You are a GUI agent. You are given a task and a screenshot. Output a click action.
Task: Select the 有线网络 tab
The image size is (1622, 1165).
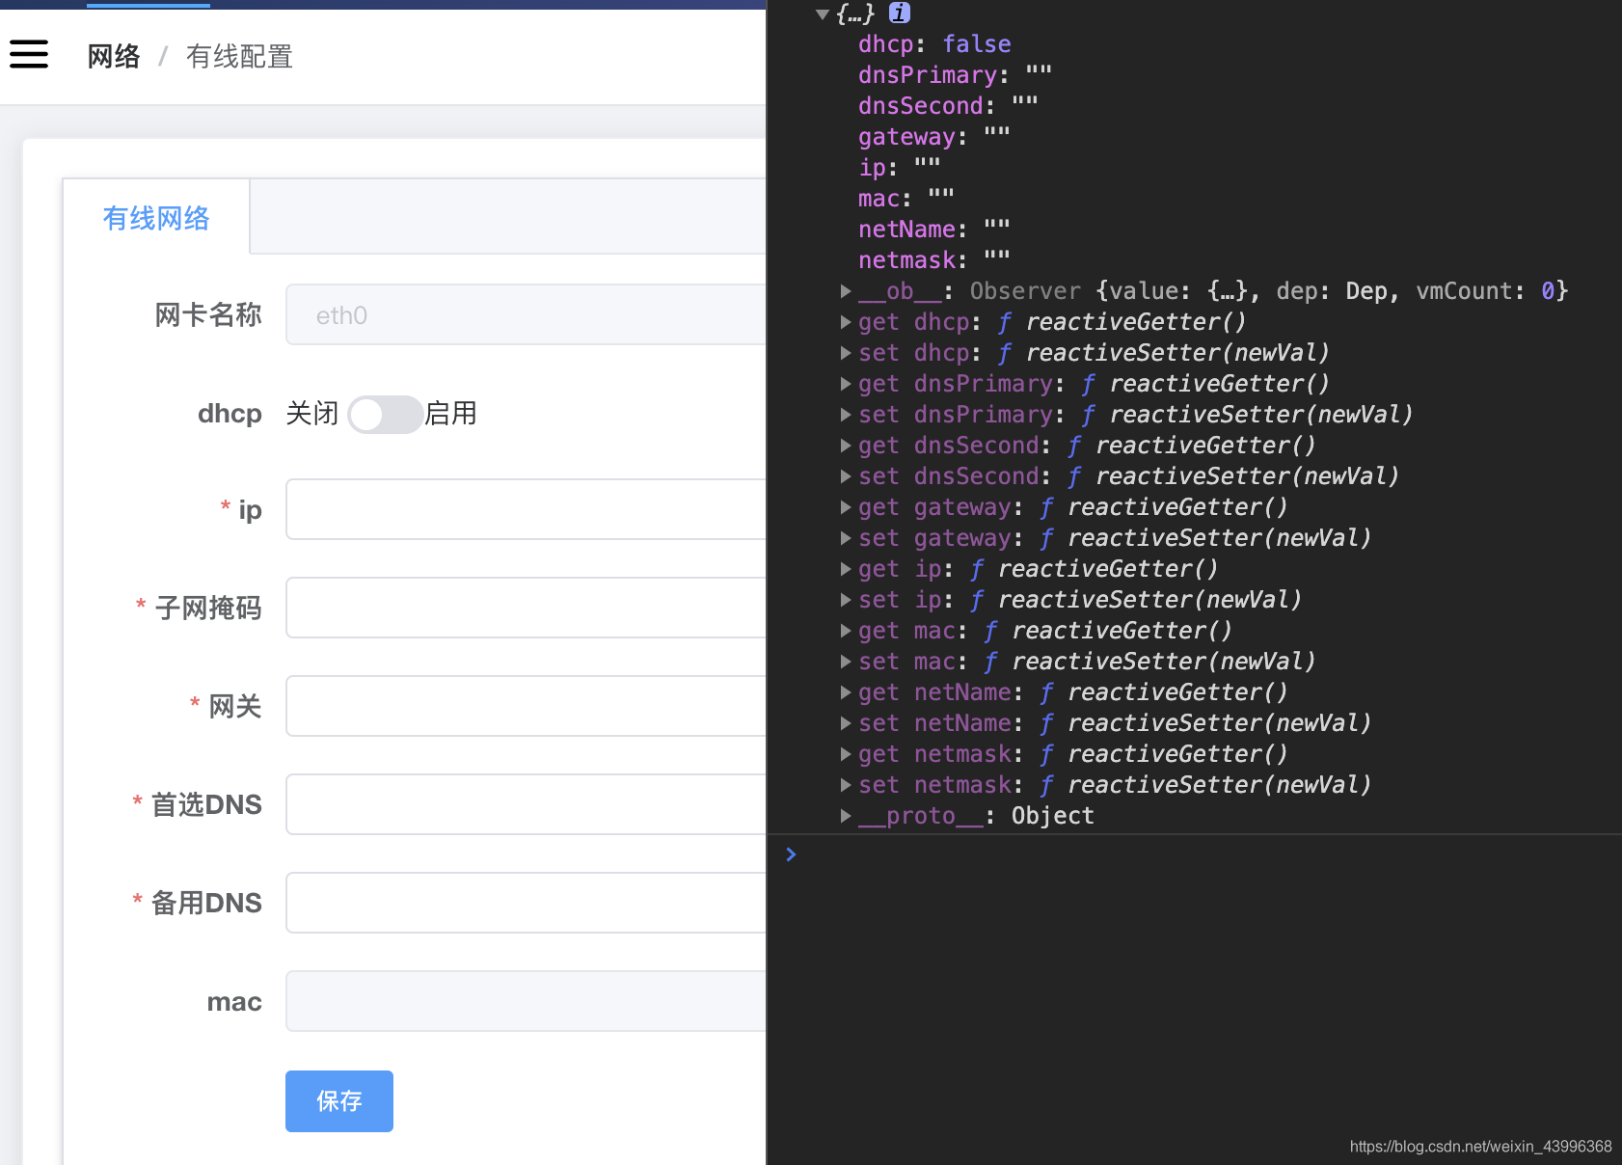(156, 218)
